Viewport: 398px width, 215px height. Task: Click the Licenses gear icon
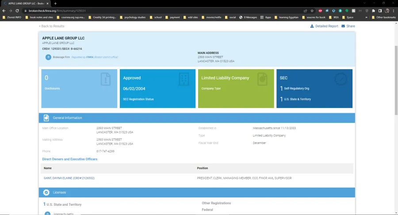pos(46,193)
